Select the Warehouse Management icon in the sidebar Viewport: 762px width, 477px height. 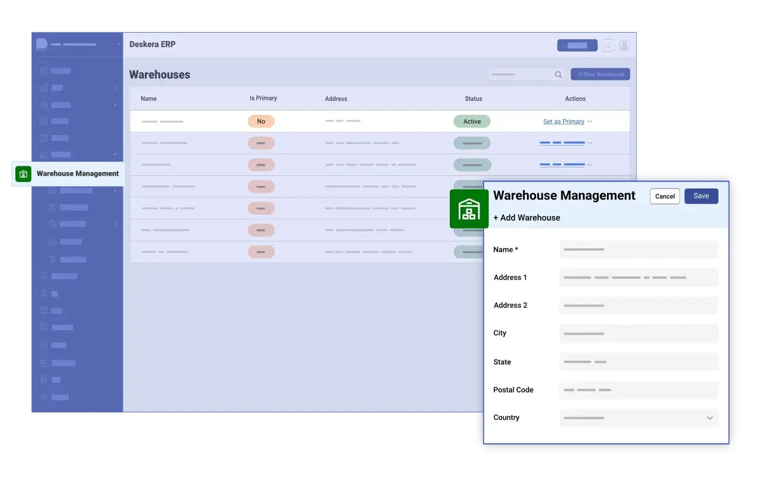[23, 174]
